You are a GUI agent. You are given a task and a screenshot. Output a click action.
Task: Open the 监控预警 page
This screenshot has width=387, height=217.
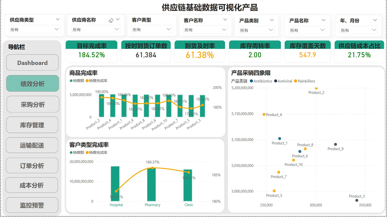[32, 205]
